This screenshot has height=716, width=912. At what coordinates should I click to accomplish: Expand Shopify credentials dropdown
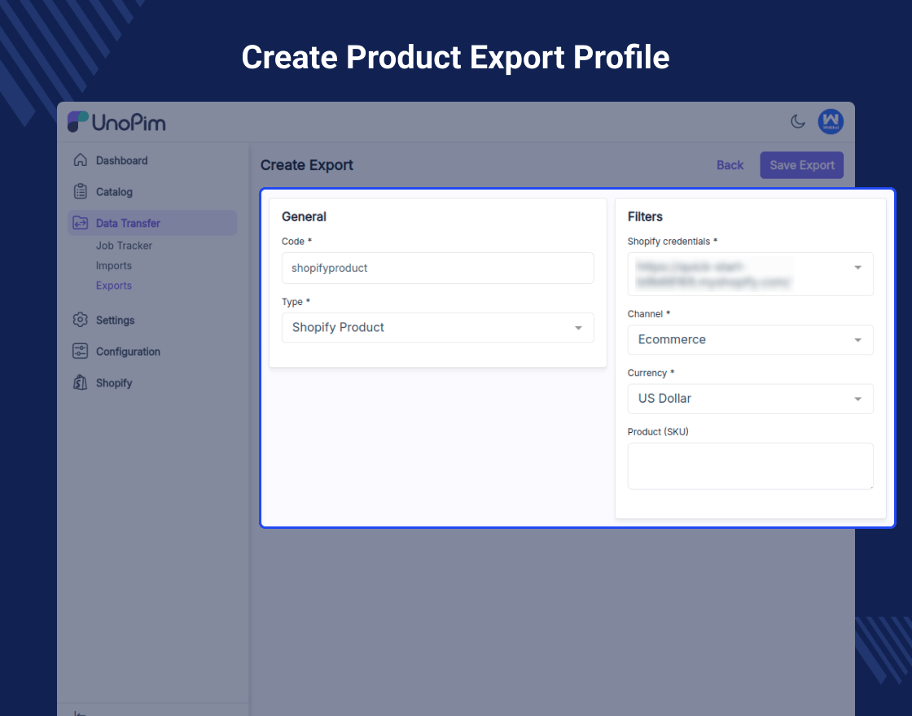(x=750, y=274)
